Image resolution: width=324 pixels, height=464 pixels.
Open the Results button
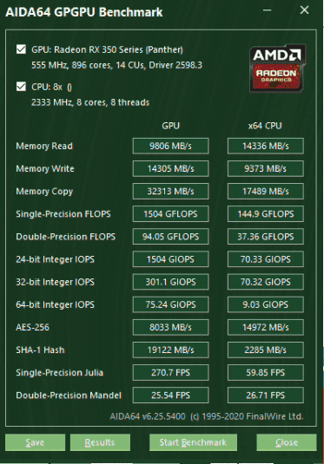pyautogui.click(x=100, y=442)
